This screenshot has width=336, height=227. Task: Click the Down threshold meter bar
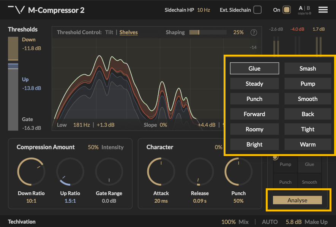[x=13, y=48]
